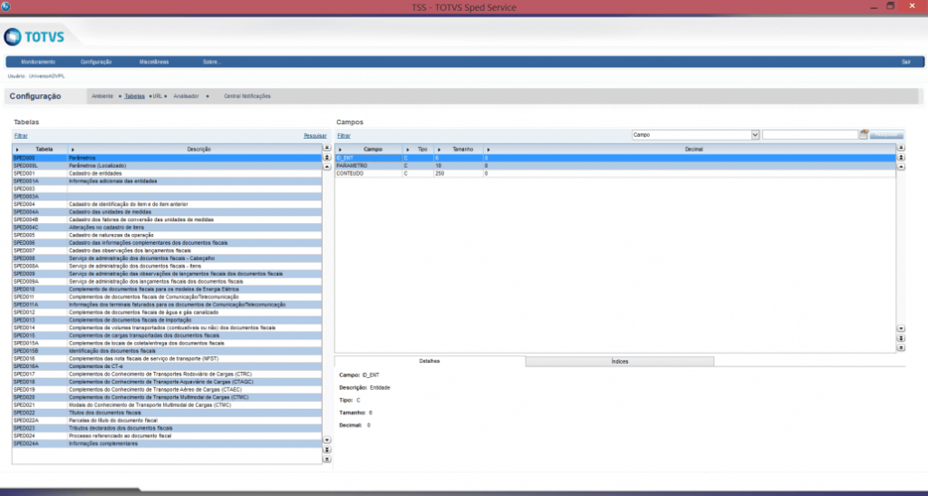Click arrow on Tipo column header
This screenshot has height=496, width=928.
coord(408,150)
